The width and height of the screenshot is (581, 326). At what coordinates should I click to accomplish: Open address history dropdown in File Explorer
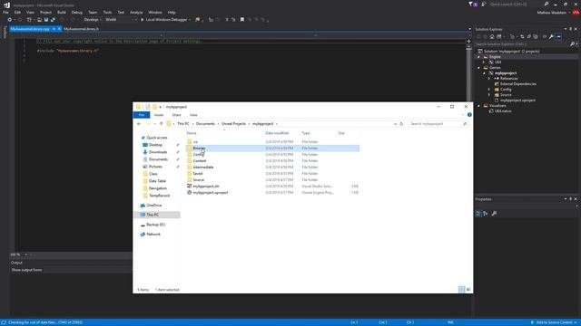click(x=395, y=124)
